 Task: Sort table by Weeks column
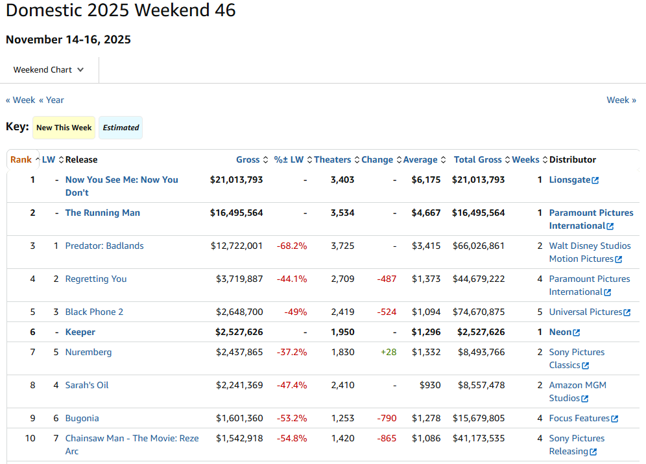tap(525, 160)
